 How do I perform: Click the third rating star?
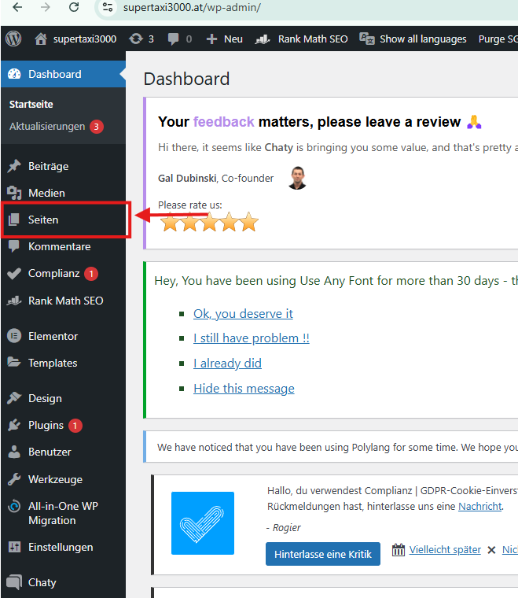tap(210, 222)
